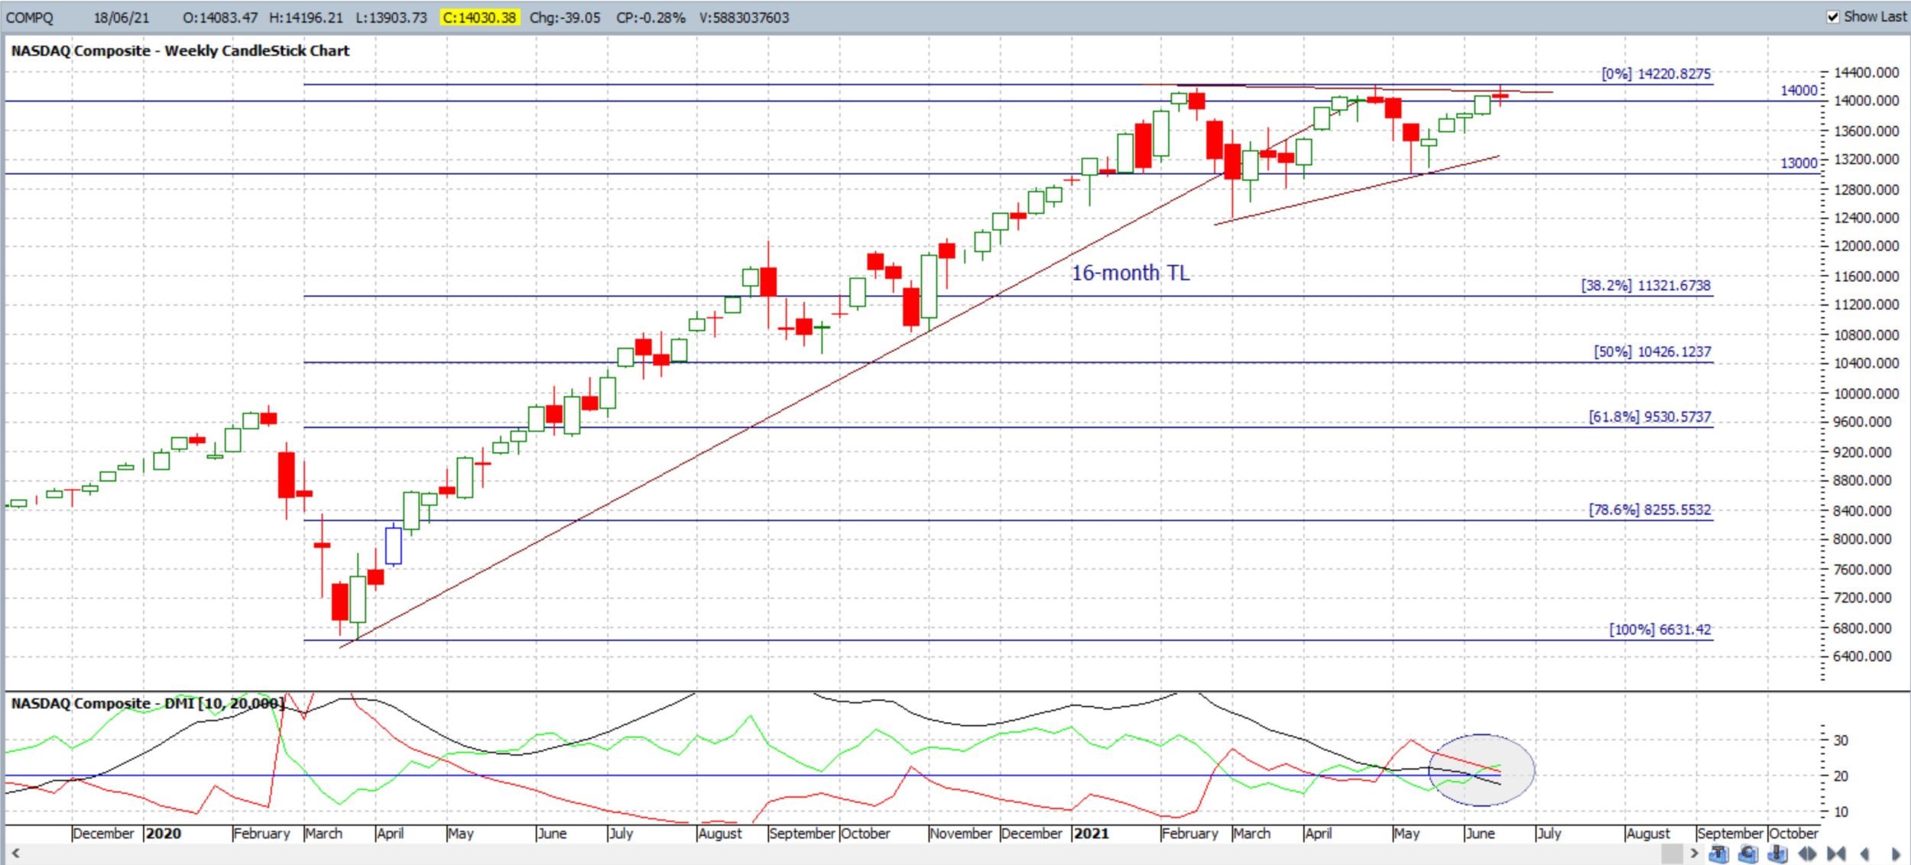This screenshot has width=1911, height=865.
Task: Toggle the Show Last checkbox
Action: pos(1832,17)
